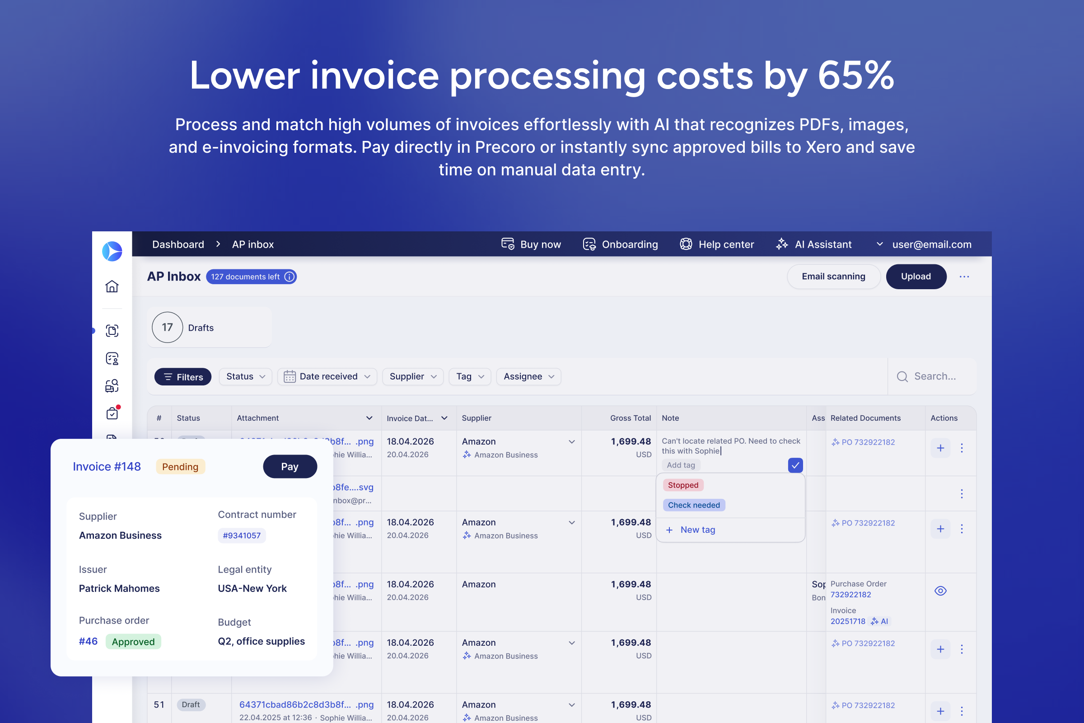1084x723 pixels.
Task: Open the Supplier filter dropdown
Action: click(412, 377)
